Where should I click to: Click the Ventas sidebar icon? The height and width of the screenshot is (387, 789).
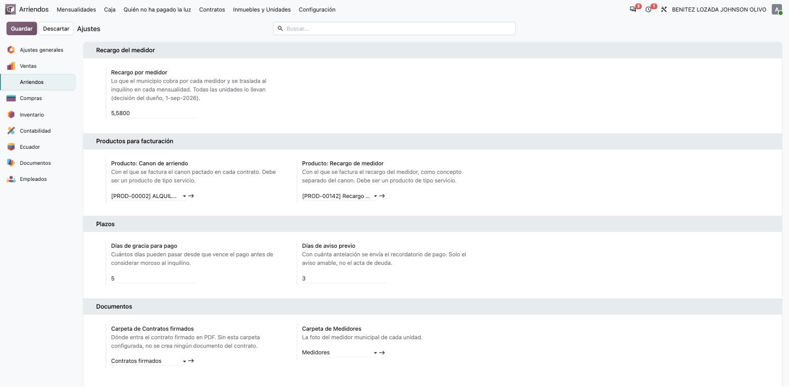11,66
